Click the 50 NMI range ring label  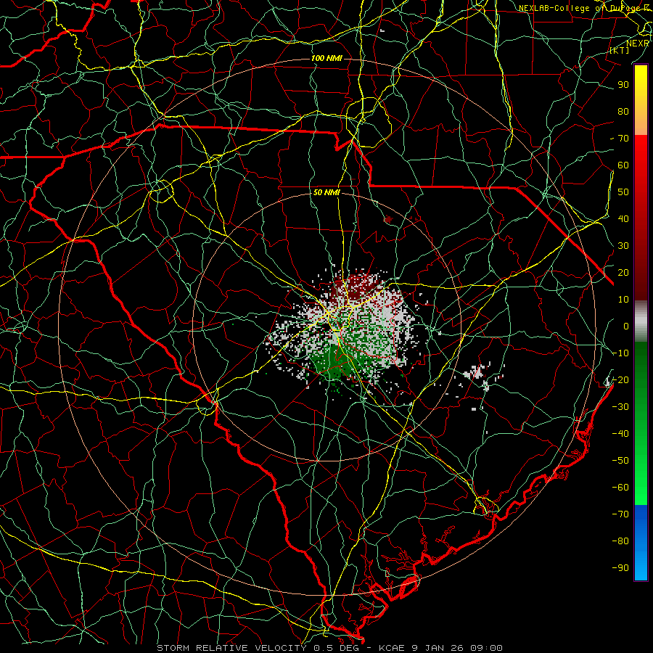326,192
